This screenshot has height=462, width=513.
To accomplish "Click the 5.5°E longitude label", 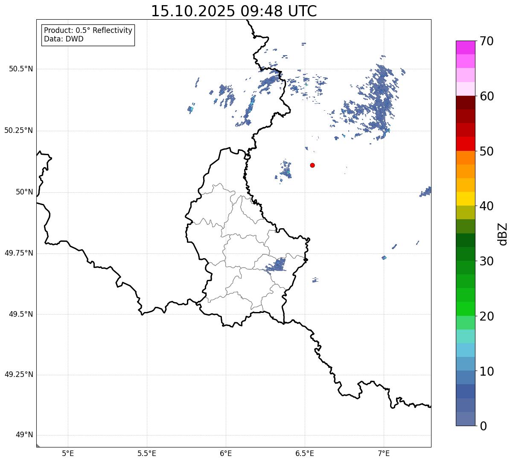I will tap(147, 454).
